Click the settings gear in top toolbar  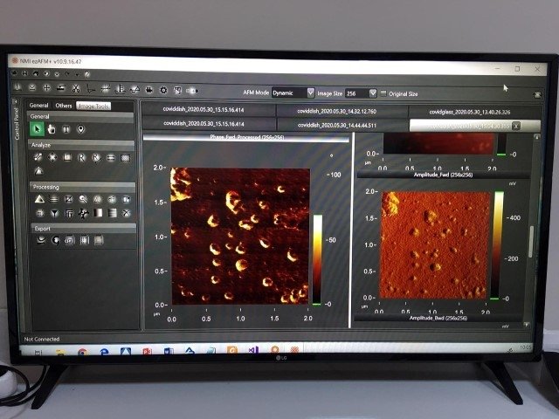(x=162, y=89)
